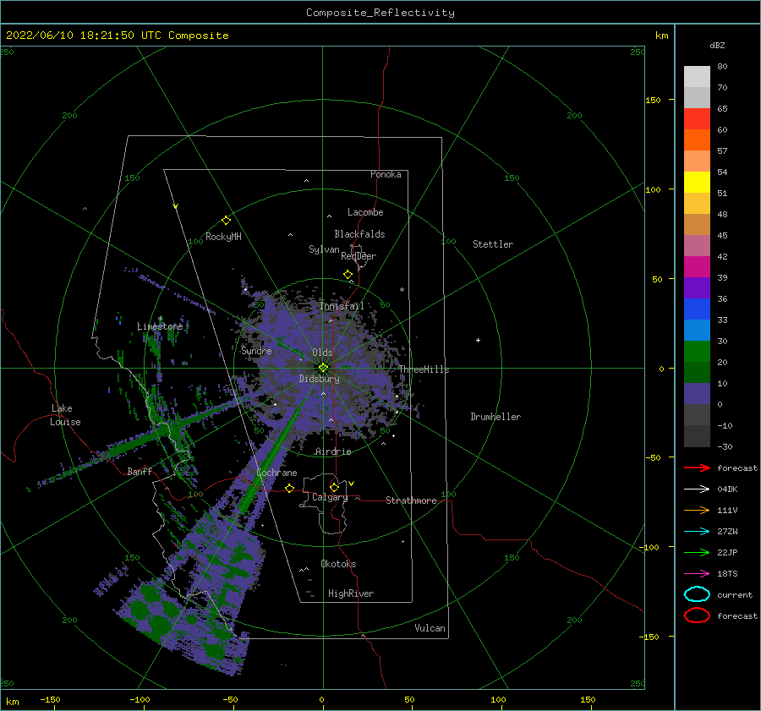This screenshot has width=761, height=711.
Task: Click yellow V marker northeast of Calgary
Action: tap(352, 484)
